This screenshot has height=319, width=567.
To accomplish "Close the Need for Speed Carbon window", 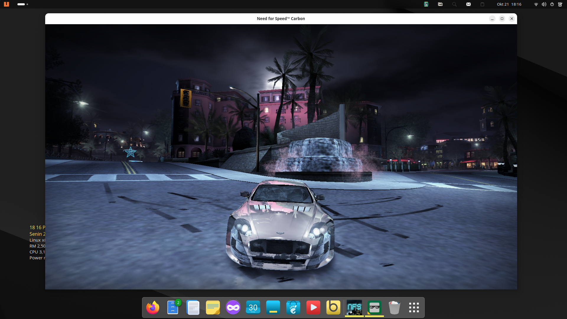I will (x=512, y=19).
